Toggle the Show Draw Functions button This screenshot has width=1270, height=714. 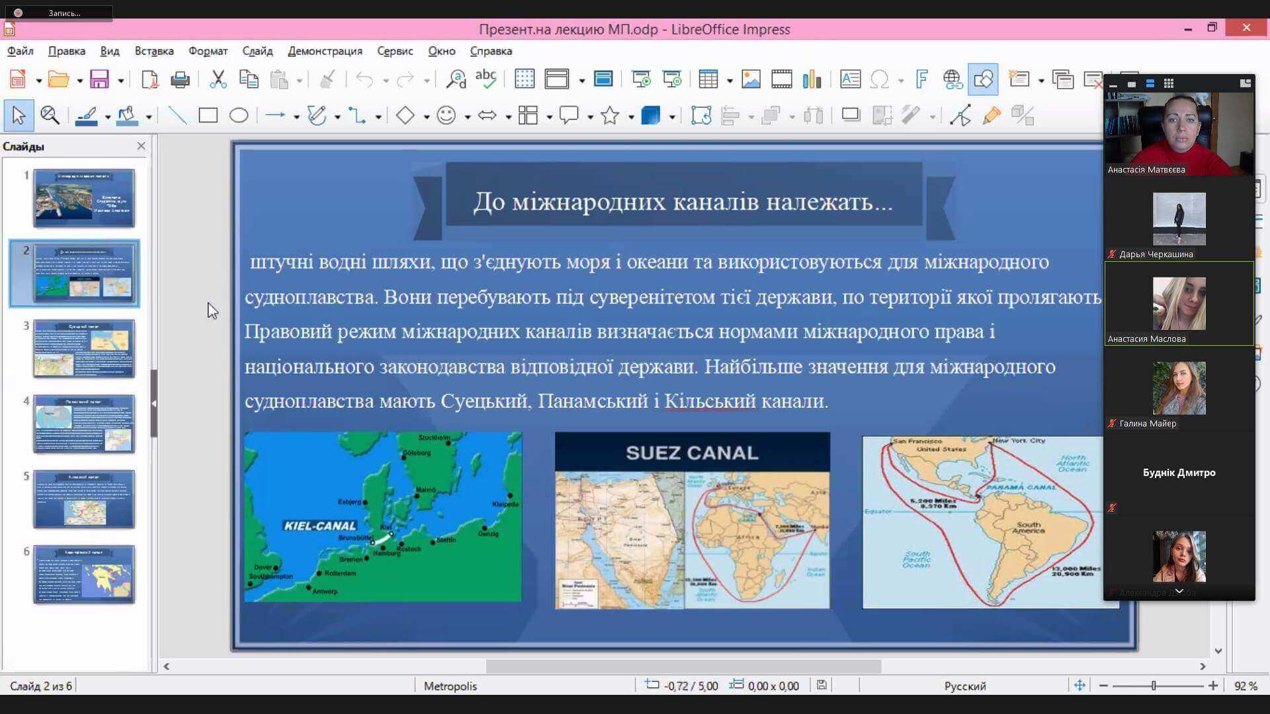(x=983, y=79)
